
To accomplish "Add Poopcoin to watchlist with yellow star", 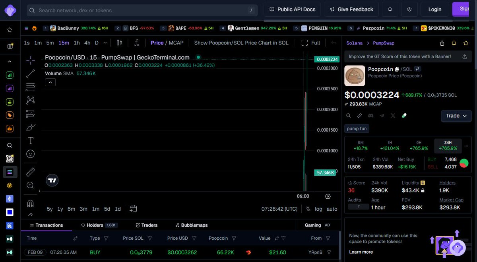I will point(465,43).
